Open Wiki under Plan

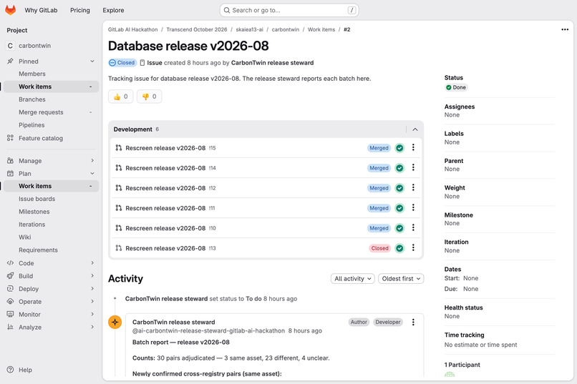click(25, 237)
